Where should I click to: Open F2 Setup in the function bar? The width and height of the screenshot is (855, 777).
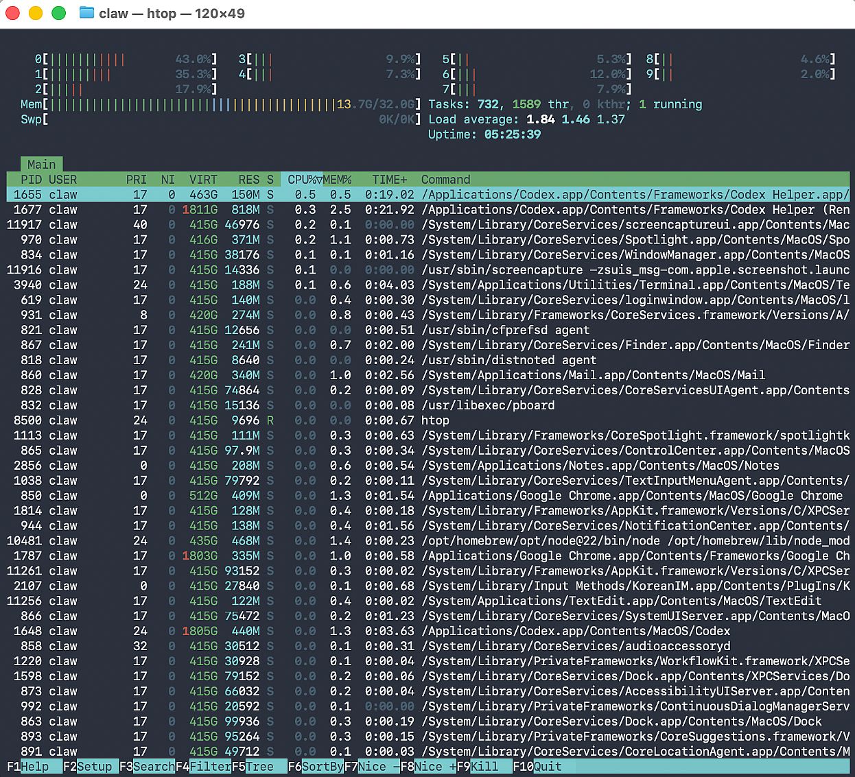point(91,767)
